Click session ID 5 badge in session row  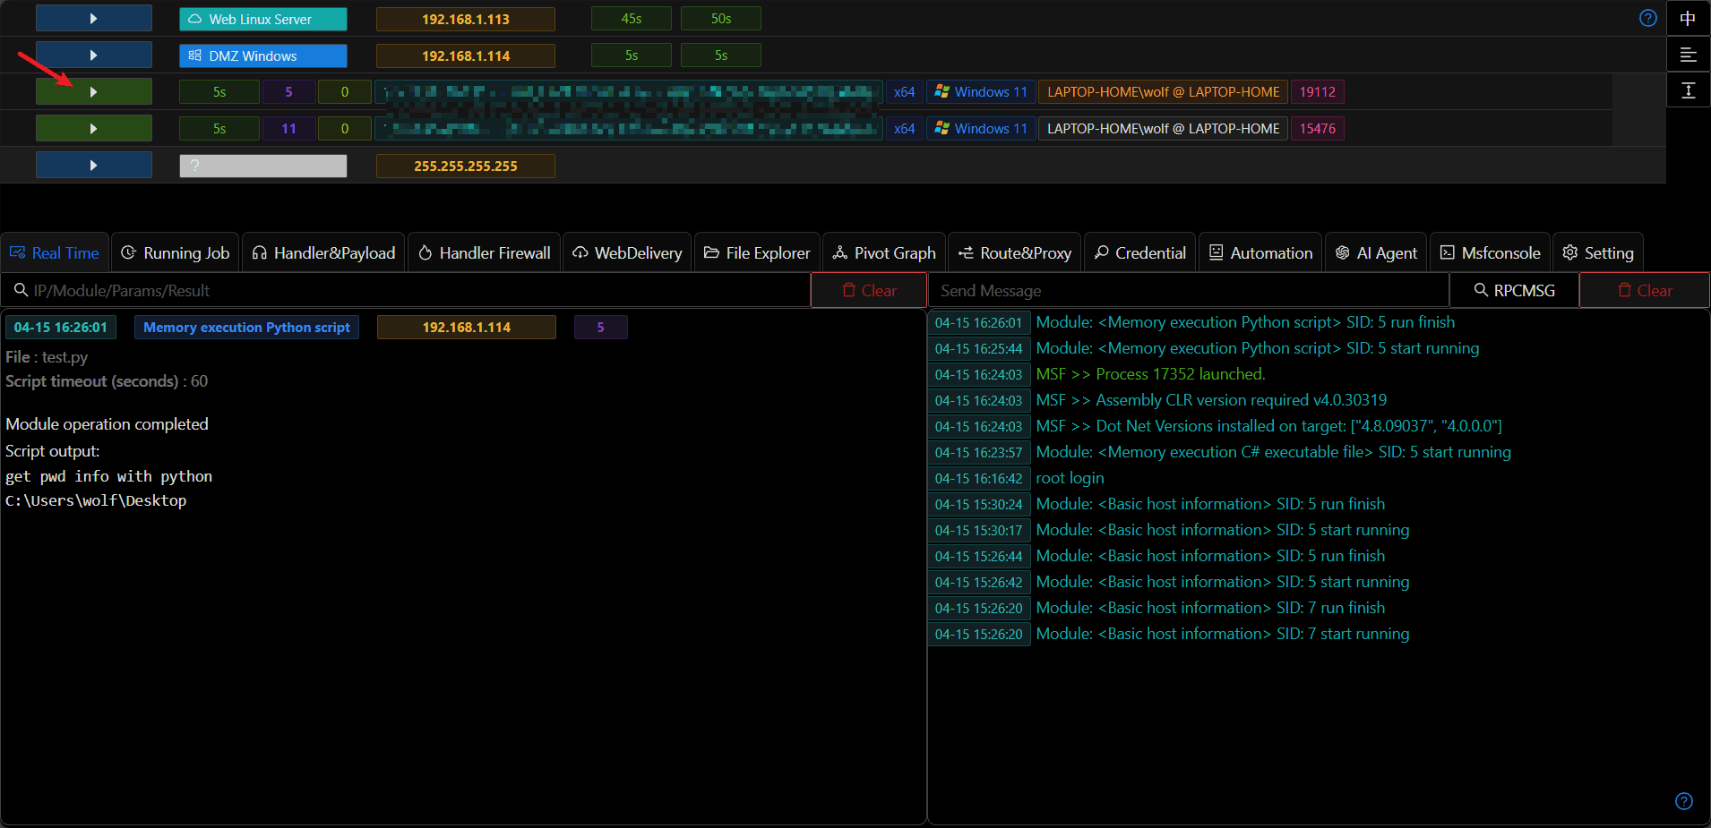[x=288, y=92]
